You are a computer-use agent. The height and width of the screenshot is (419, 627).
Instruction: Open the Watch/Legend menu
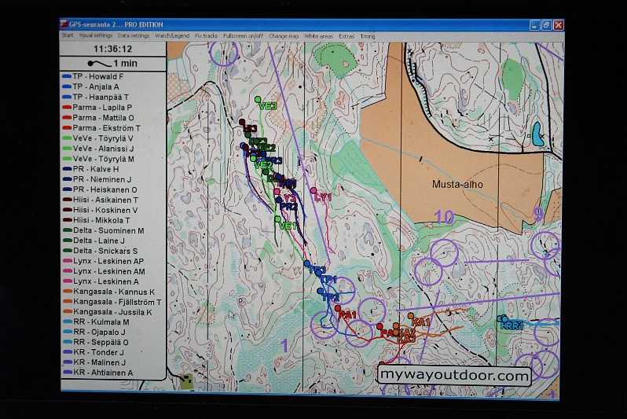[172, 36]
